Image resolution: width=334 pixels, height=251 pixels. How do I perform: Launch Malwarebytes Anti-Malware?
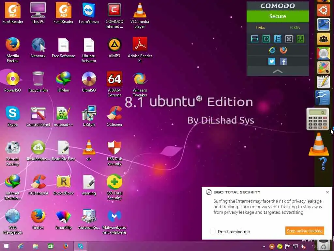click(x=114, y=222)
